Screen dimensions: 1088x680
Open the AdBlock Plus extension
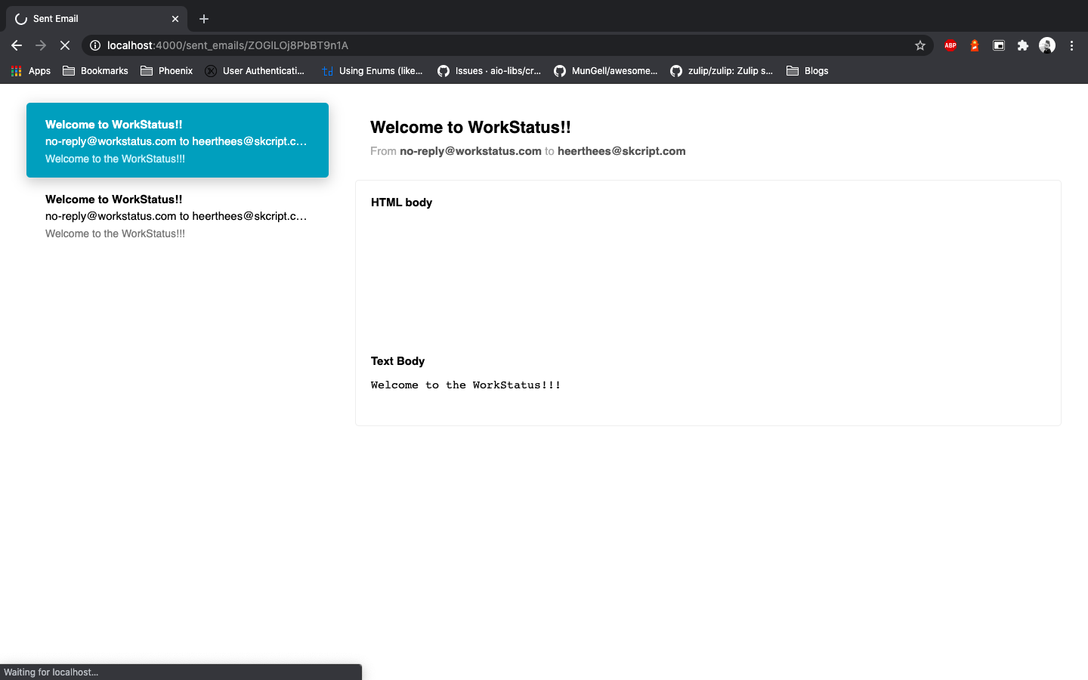pos(950,45)
